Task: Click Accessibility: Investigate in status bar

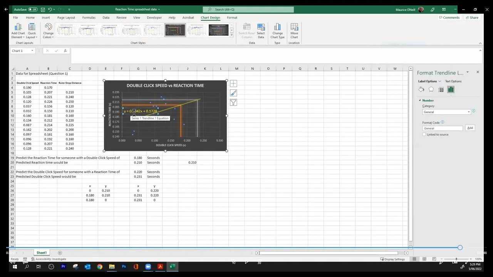Action: pos(49,259)
